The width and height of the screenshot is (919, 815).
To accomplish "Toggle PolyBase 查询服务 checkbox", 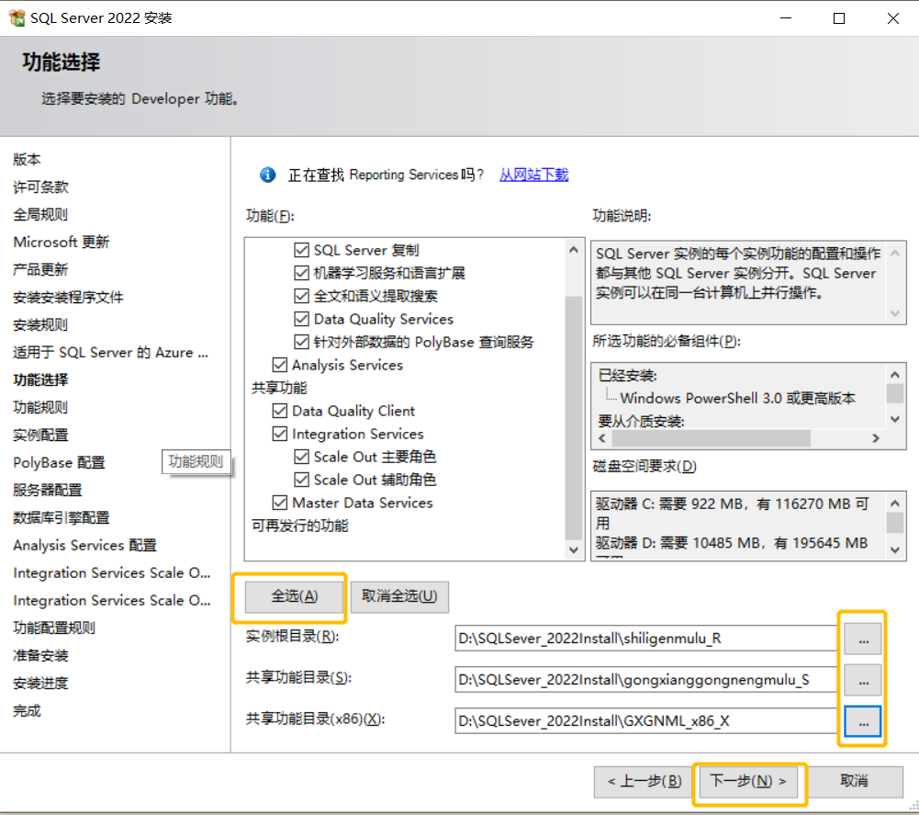I will tap(301, 342).
